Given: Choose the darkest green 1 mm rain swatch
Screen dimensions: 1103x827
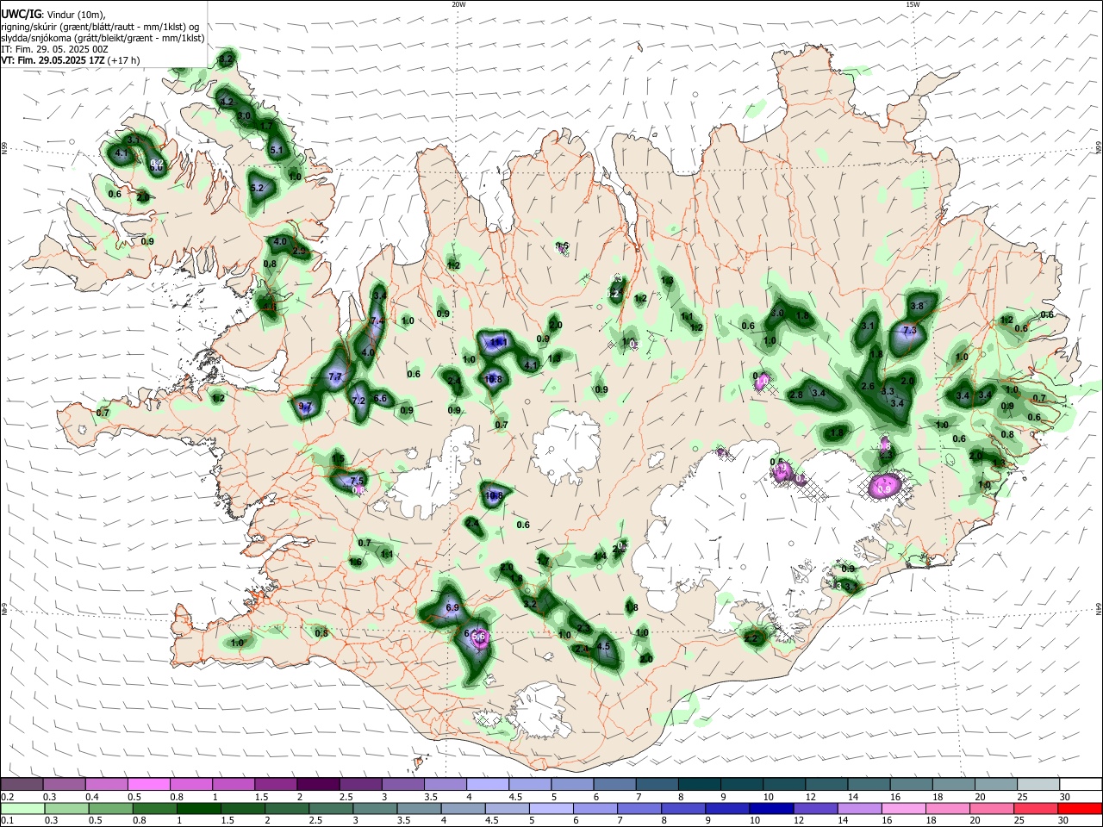Looking at the screenshot, I should tap(198, 809).
